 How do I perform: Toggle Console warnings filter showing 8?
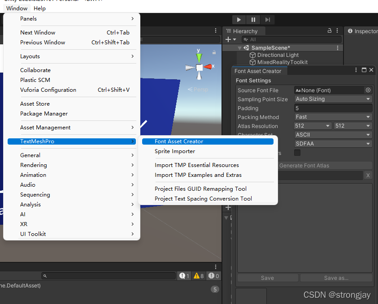click(x=199, y=276)
